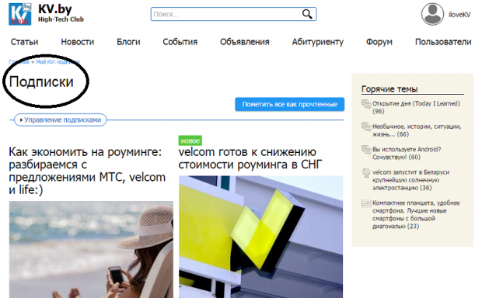Click forum icon beside 'Вы используете Android?'
This screenshot has height=298, width=482.
pos(366,150)
